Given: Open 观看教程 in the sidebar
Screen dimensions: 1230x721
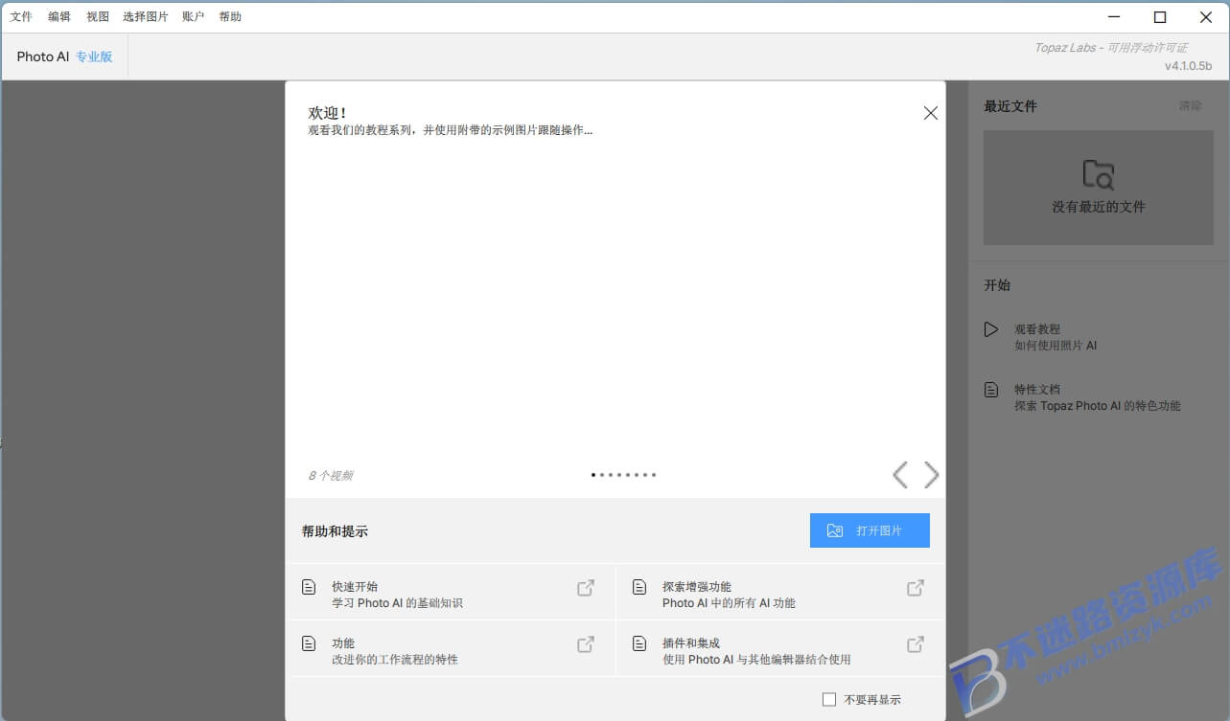Looking at the screenshot, I should click(x=1056, y=337).
